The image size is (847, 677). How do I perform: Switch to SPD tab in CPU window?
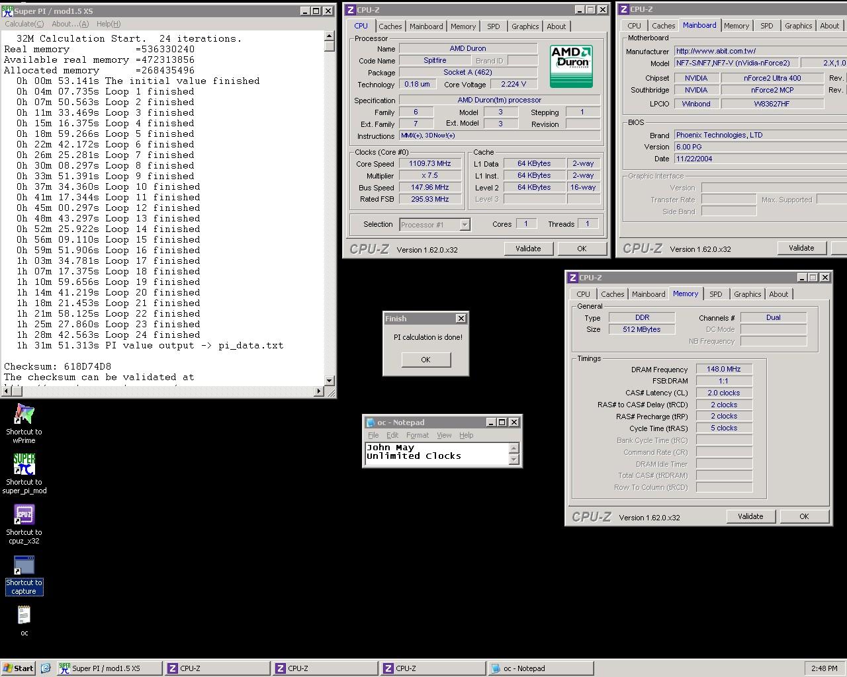pyautogui.click(x=494, y=26)
